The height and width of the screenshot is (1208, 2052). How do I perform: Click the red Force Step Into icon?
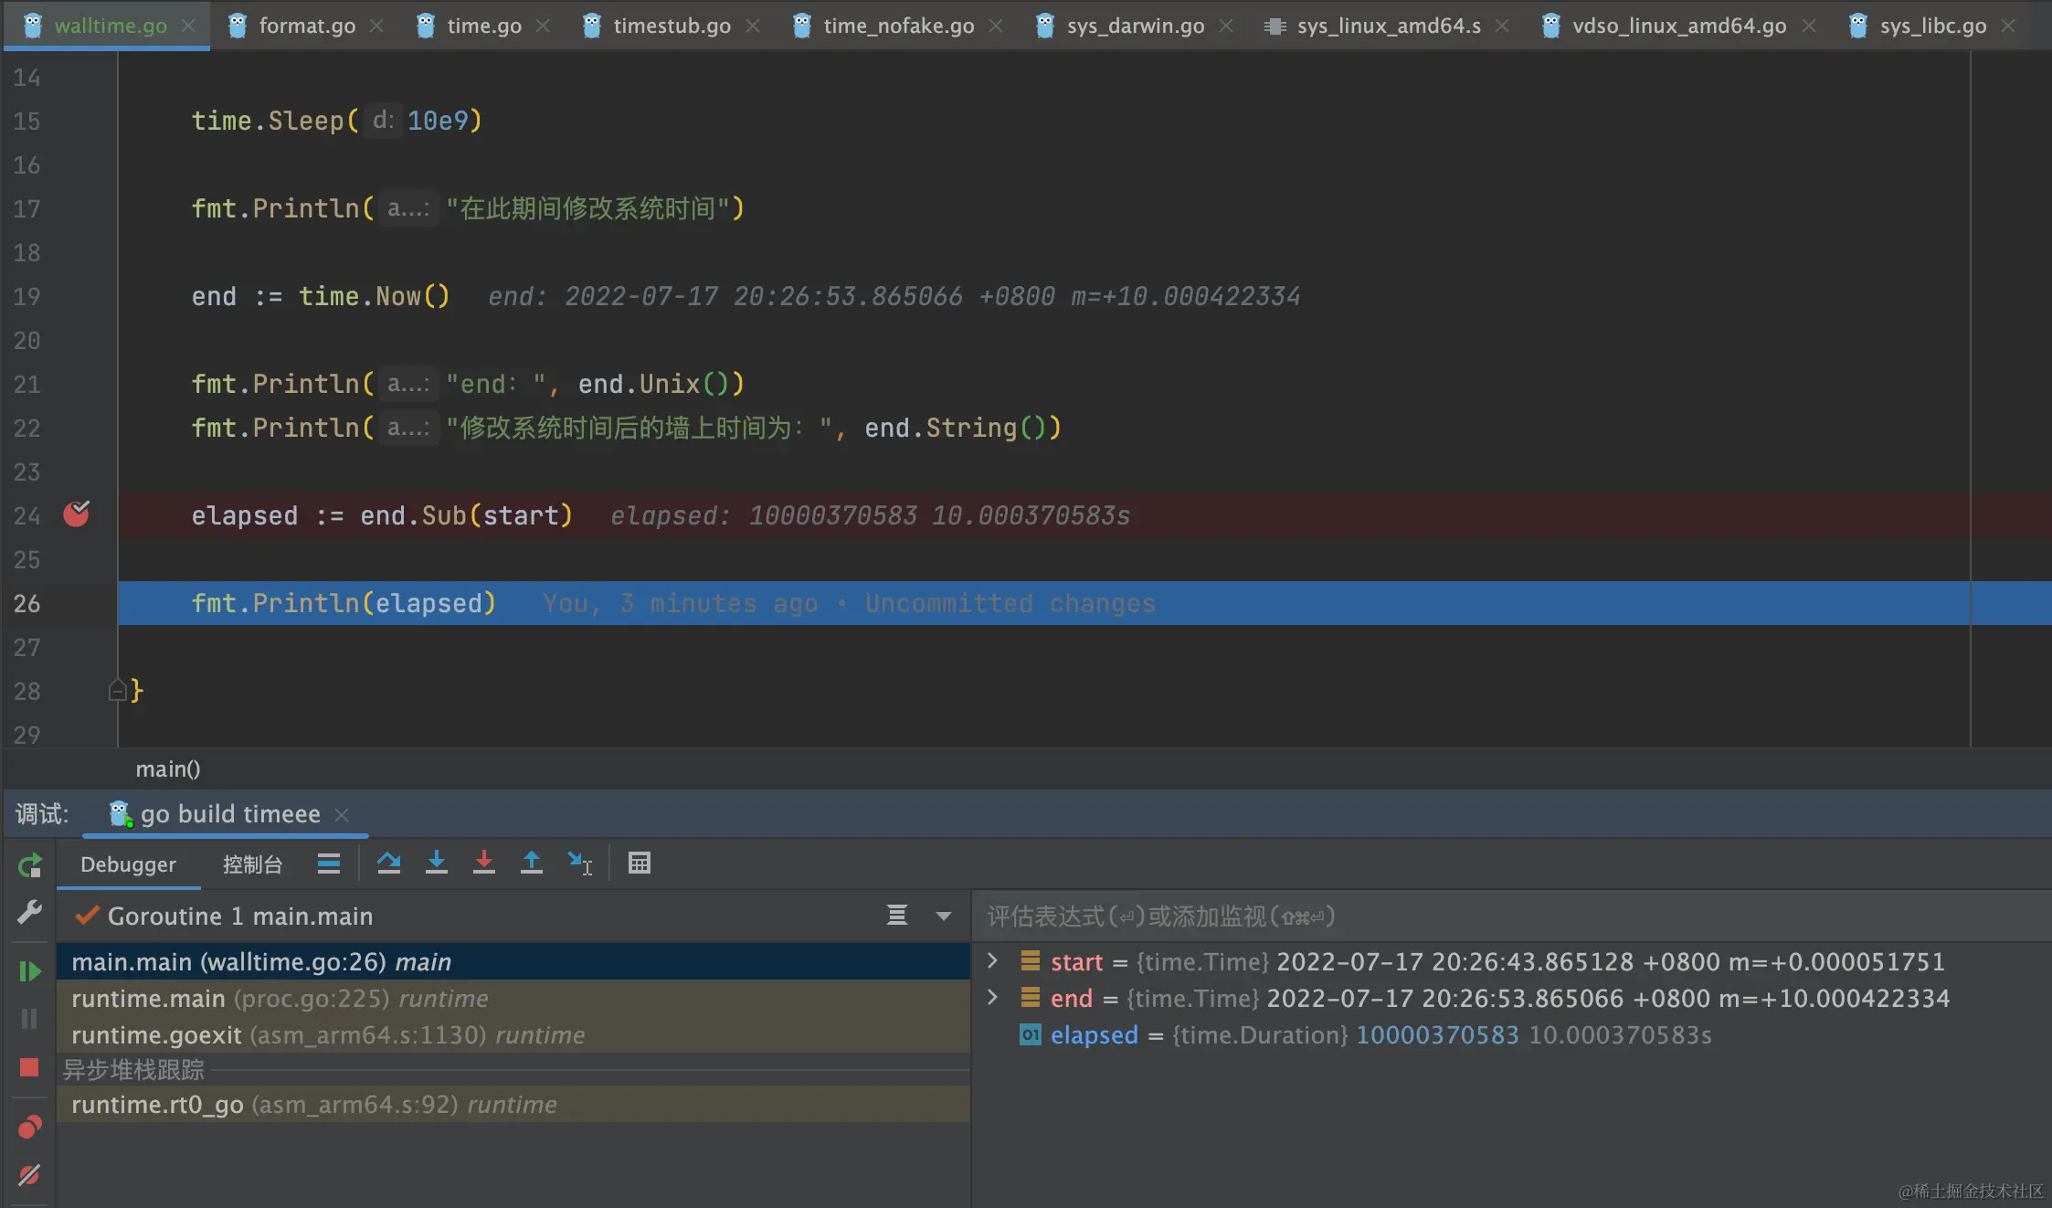[484, 864]
